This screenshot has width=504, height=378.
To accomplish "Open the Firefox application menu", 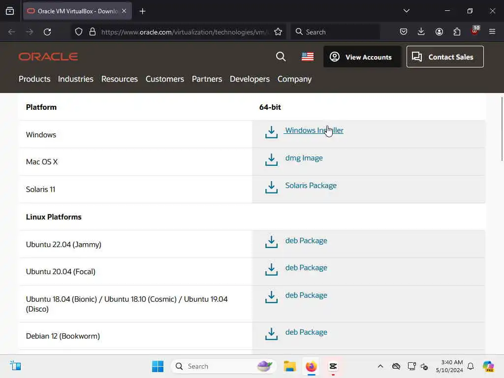I will coord(492,32).
